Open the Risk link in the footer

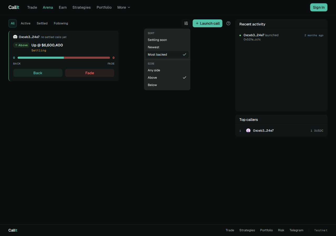pyautogui.click(x=281, y=230)
